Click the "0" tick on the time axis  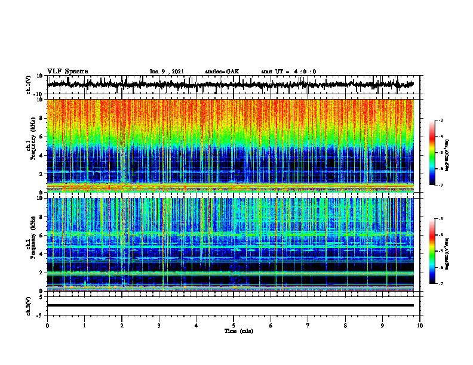point(47,326)
